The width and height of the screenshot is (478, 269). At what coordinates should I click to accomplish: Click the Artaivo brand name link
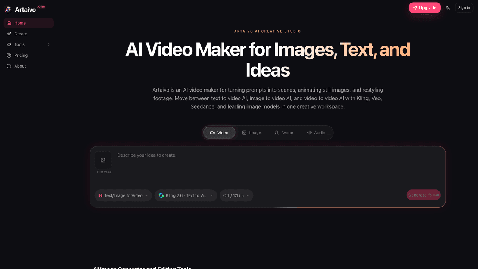tap(25, 10)
